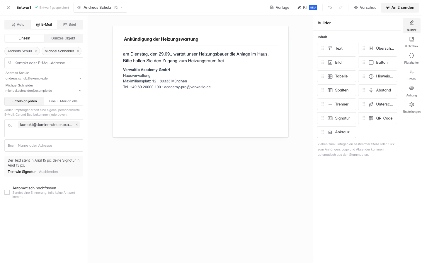Screen dimensions: 422x263
Task: Add a Spalten columns block
Action: click(x=336, y=90)
